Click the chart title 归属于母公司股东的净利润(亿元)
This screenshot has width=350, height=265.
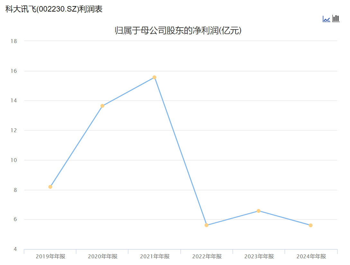pyautogui.click(x=178, y=30)
